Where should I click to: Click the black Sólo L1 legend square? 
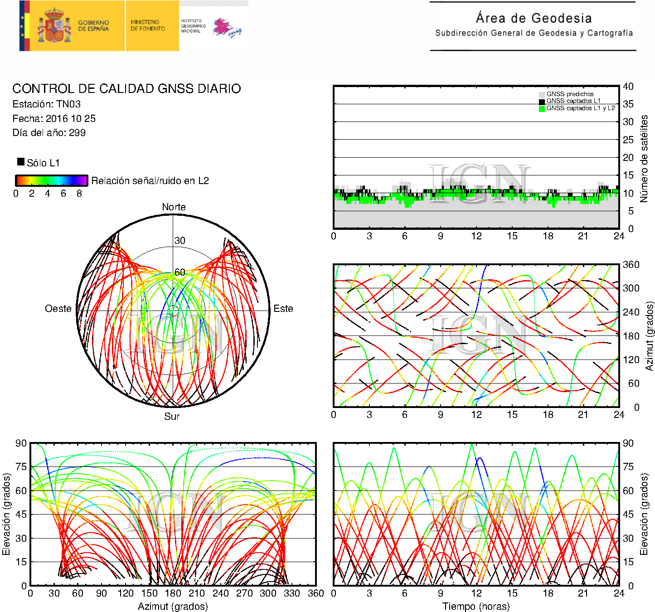[x=21, y=162]
